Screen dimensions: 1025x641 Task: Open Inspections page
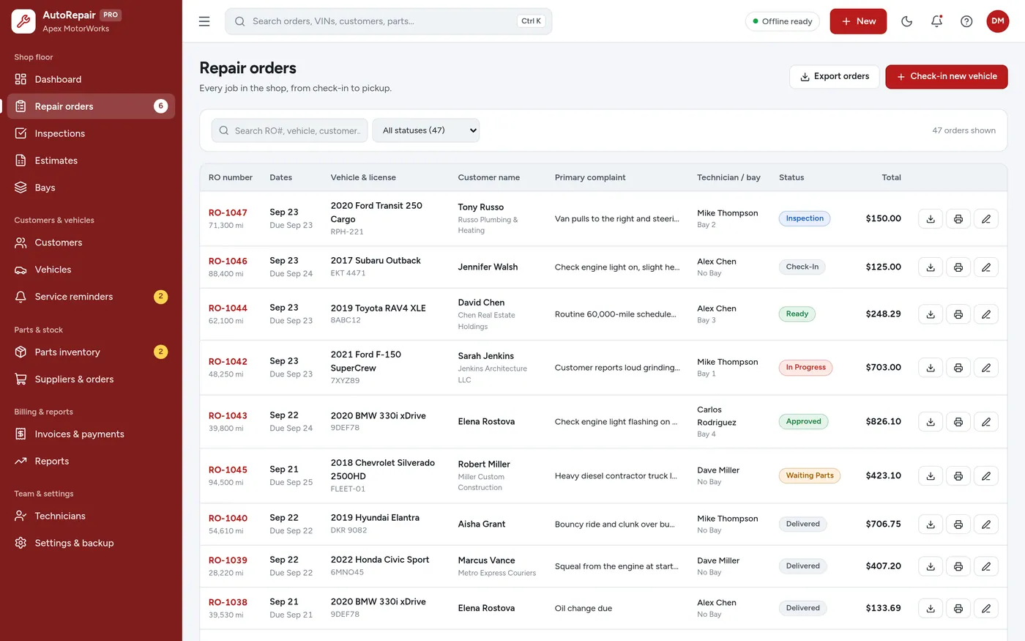click(91, 133)
